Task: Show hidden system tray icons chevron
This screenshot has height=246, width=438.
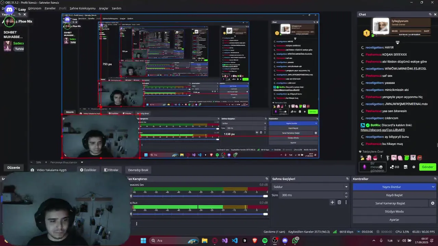Action: click(x=374, y=241)
